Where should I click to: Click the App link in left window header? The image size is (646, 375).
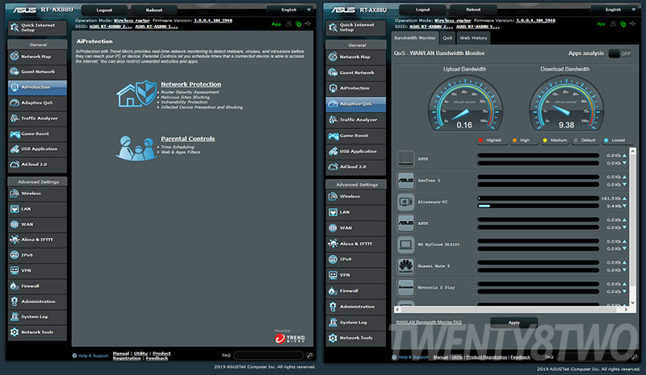point(276,24)
